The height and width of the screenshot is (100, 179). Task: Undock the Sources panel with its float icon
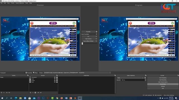[x=57, y=75]
